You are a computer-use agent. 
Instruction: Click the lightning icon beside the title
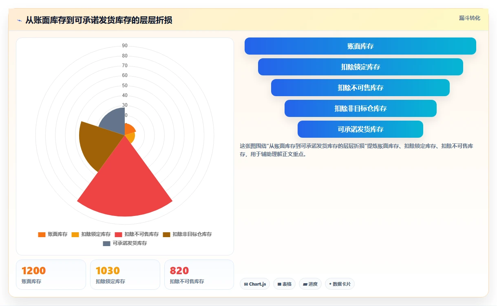19,20
